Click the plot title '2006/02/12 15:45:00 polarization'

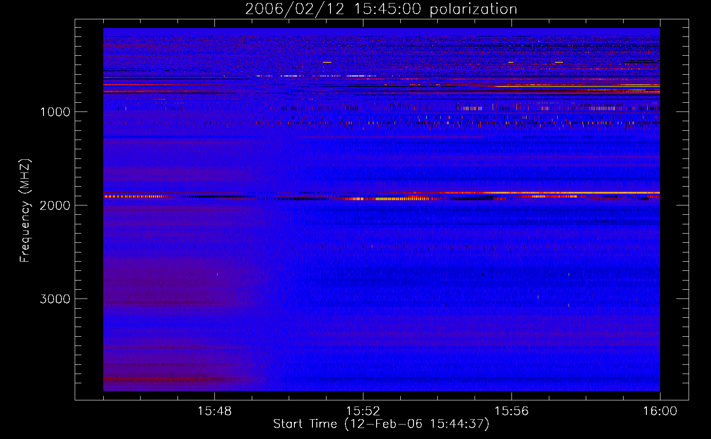click(x=381, y=9)
